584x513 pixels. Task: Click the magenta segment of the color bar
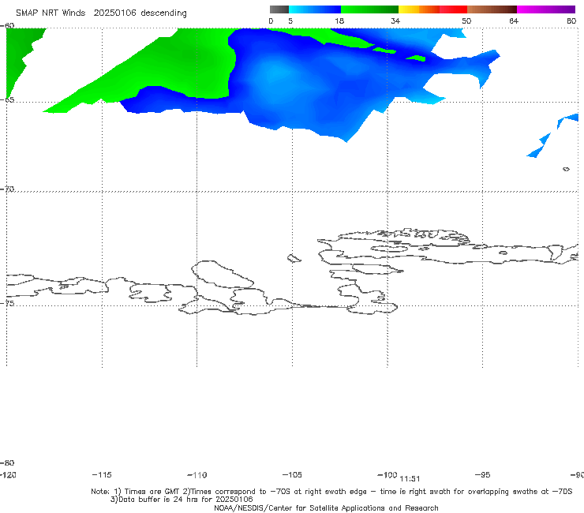[x=546, y=9]
